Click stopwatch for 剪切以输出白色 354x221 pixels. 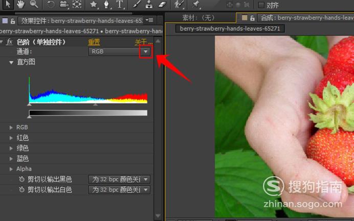pos(21,190)
